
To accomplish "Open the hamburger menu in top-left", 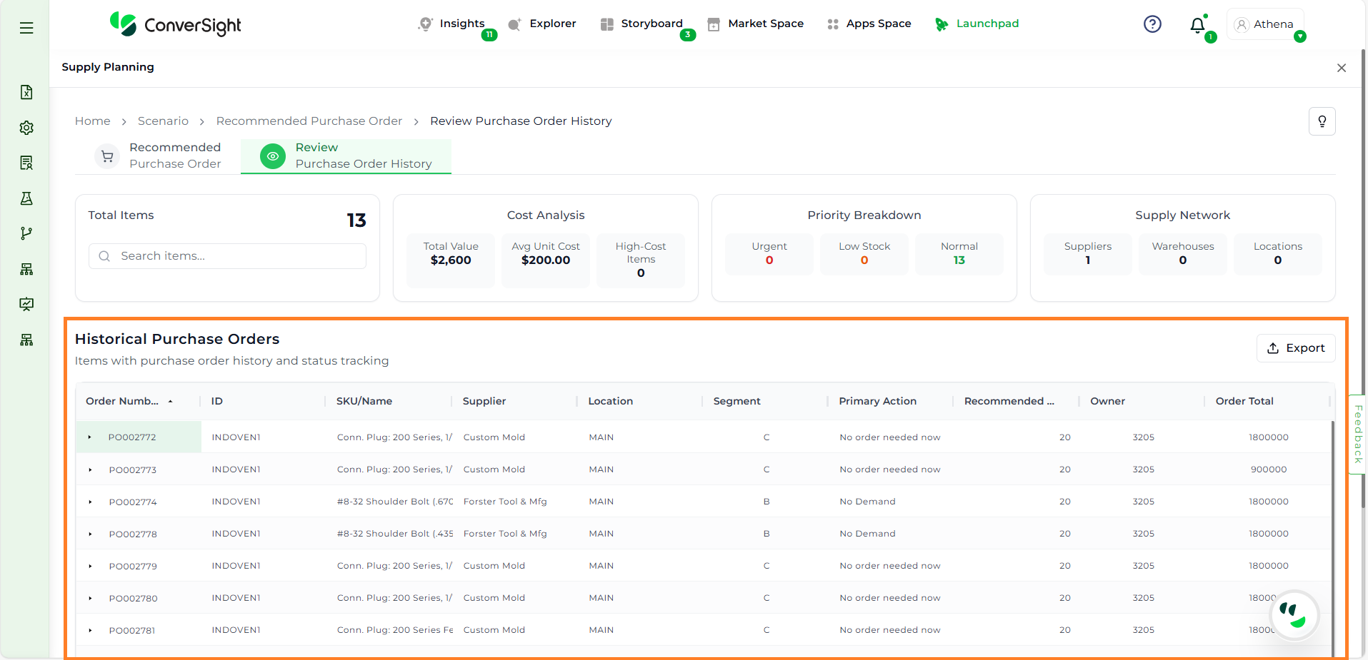I will tap(26, 28).
